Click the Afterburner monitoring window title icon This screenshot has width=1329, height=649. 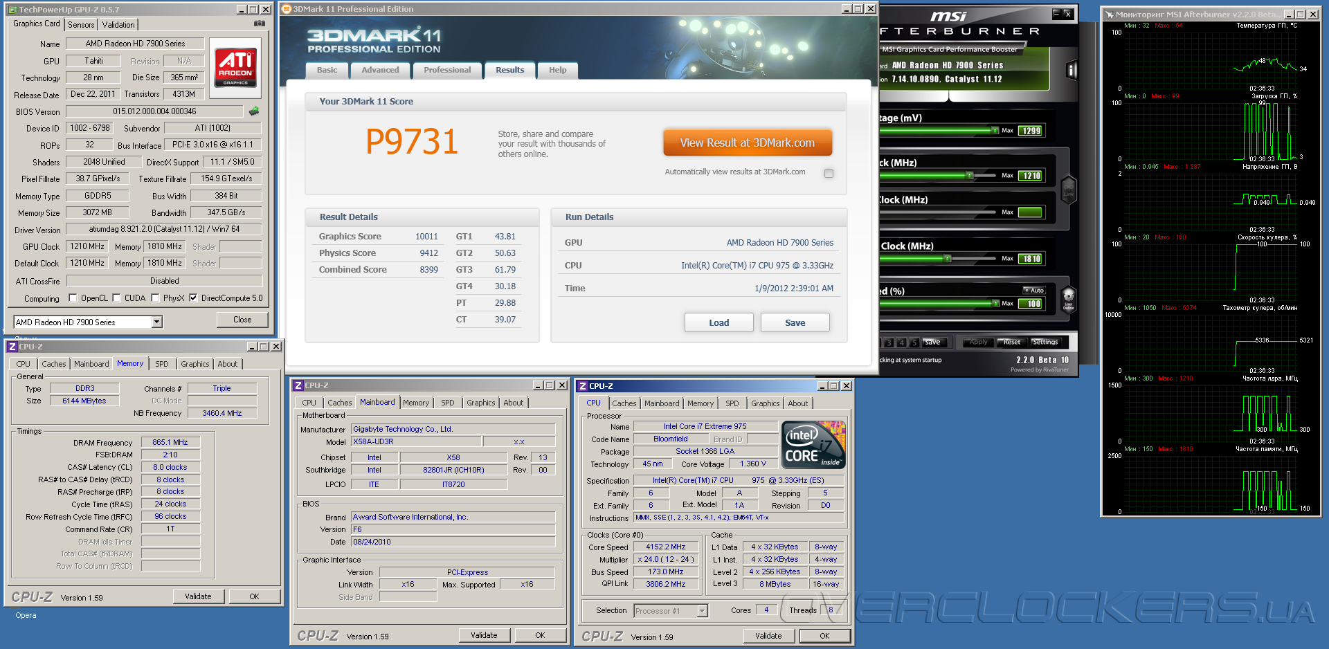[x=1109, y=15]
